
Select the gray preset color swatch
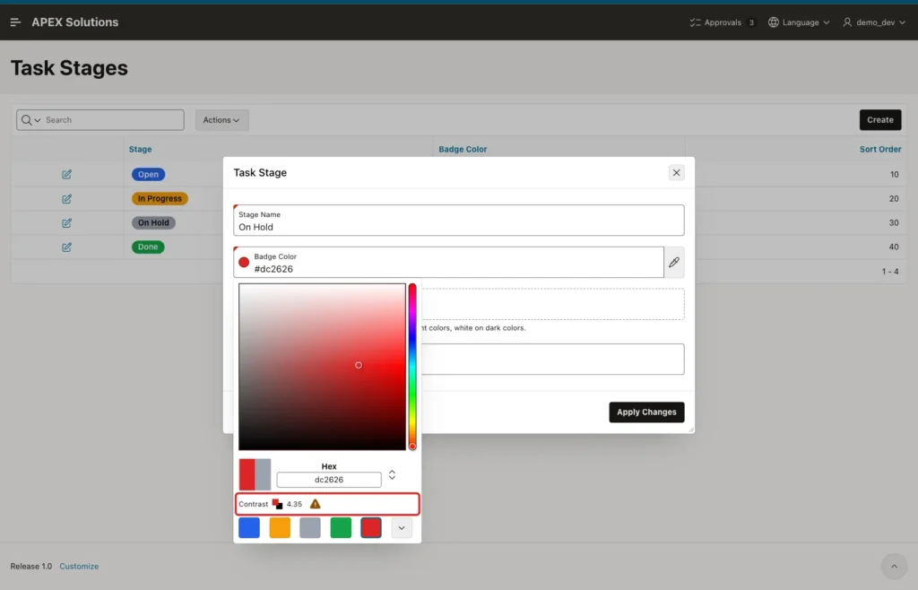coord(310,528)
